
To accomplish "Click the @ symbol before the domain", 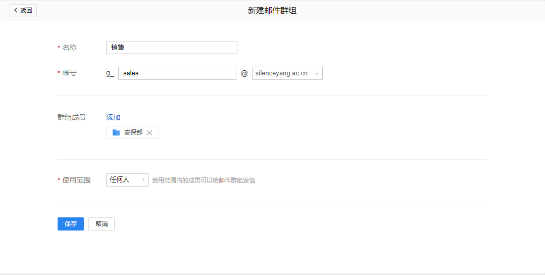I will tap(244, 73).
